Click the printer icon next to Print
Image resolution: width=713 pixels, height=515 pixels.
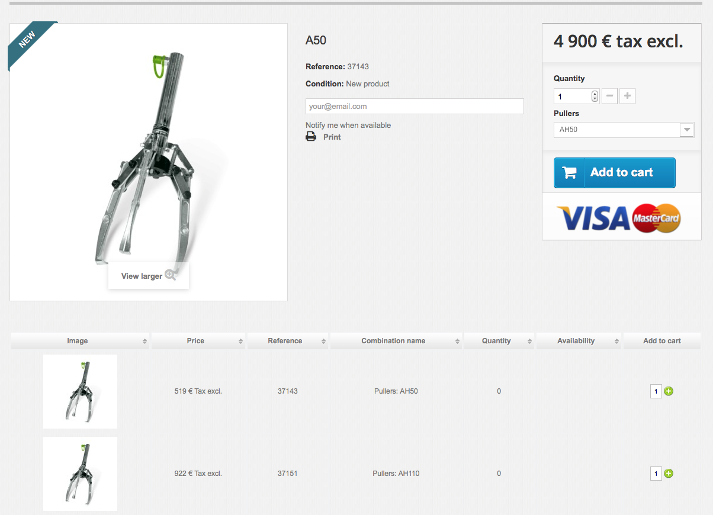click(x=311, y=137)
